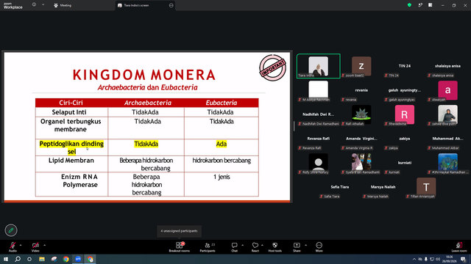
Task: Click the 4 unassigned participants tooltip
Action: pyautogui.click(x=179, y=231)
